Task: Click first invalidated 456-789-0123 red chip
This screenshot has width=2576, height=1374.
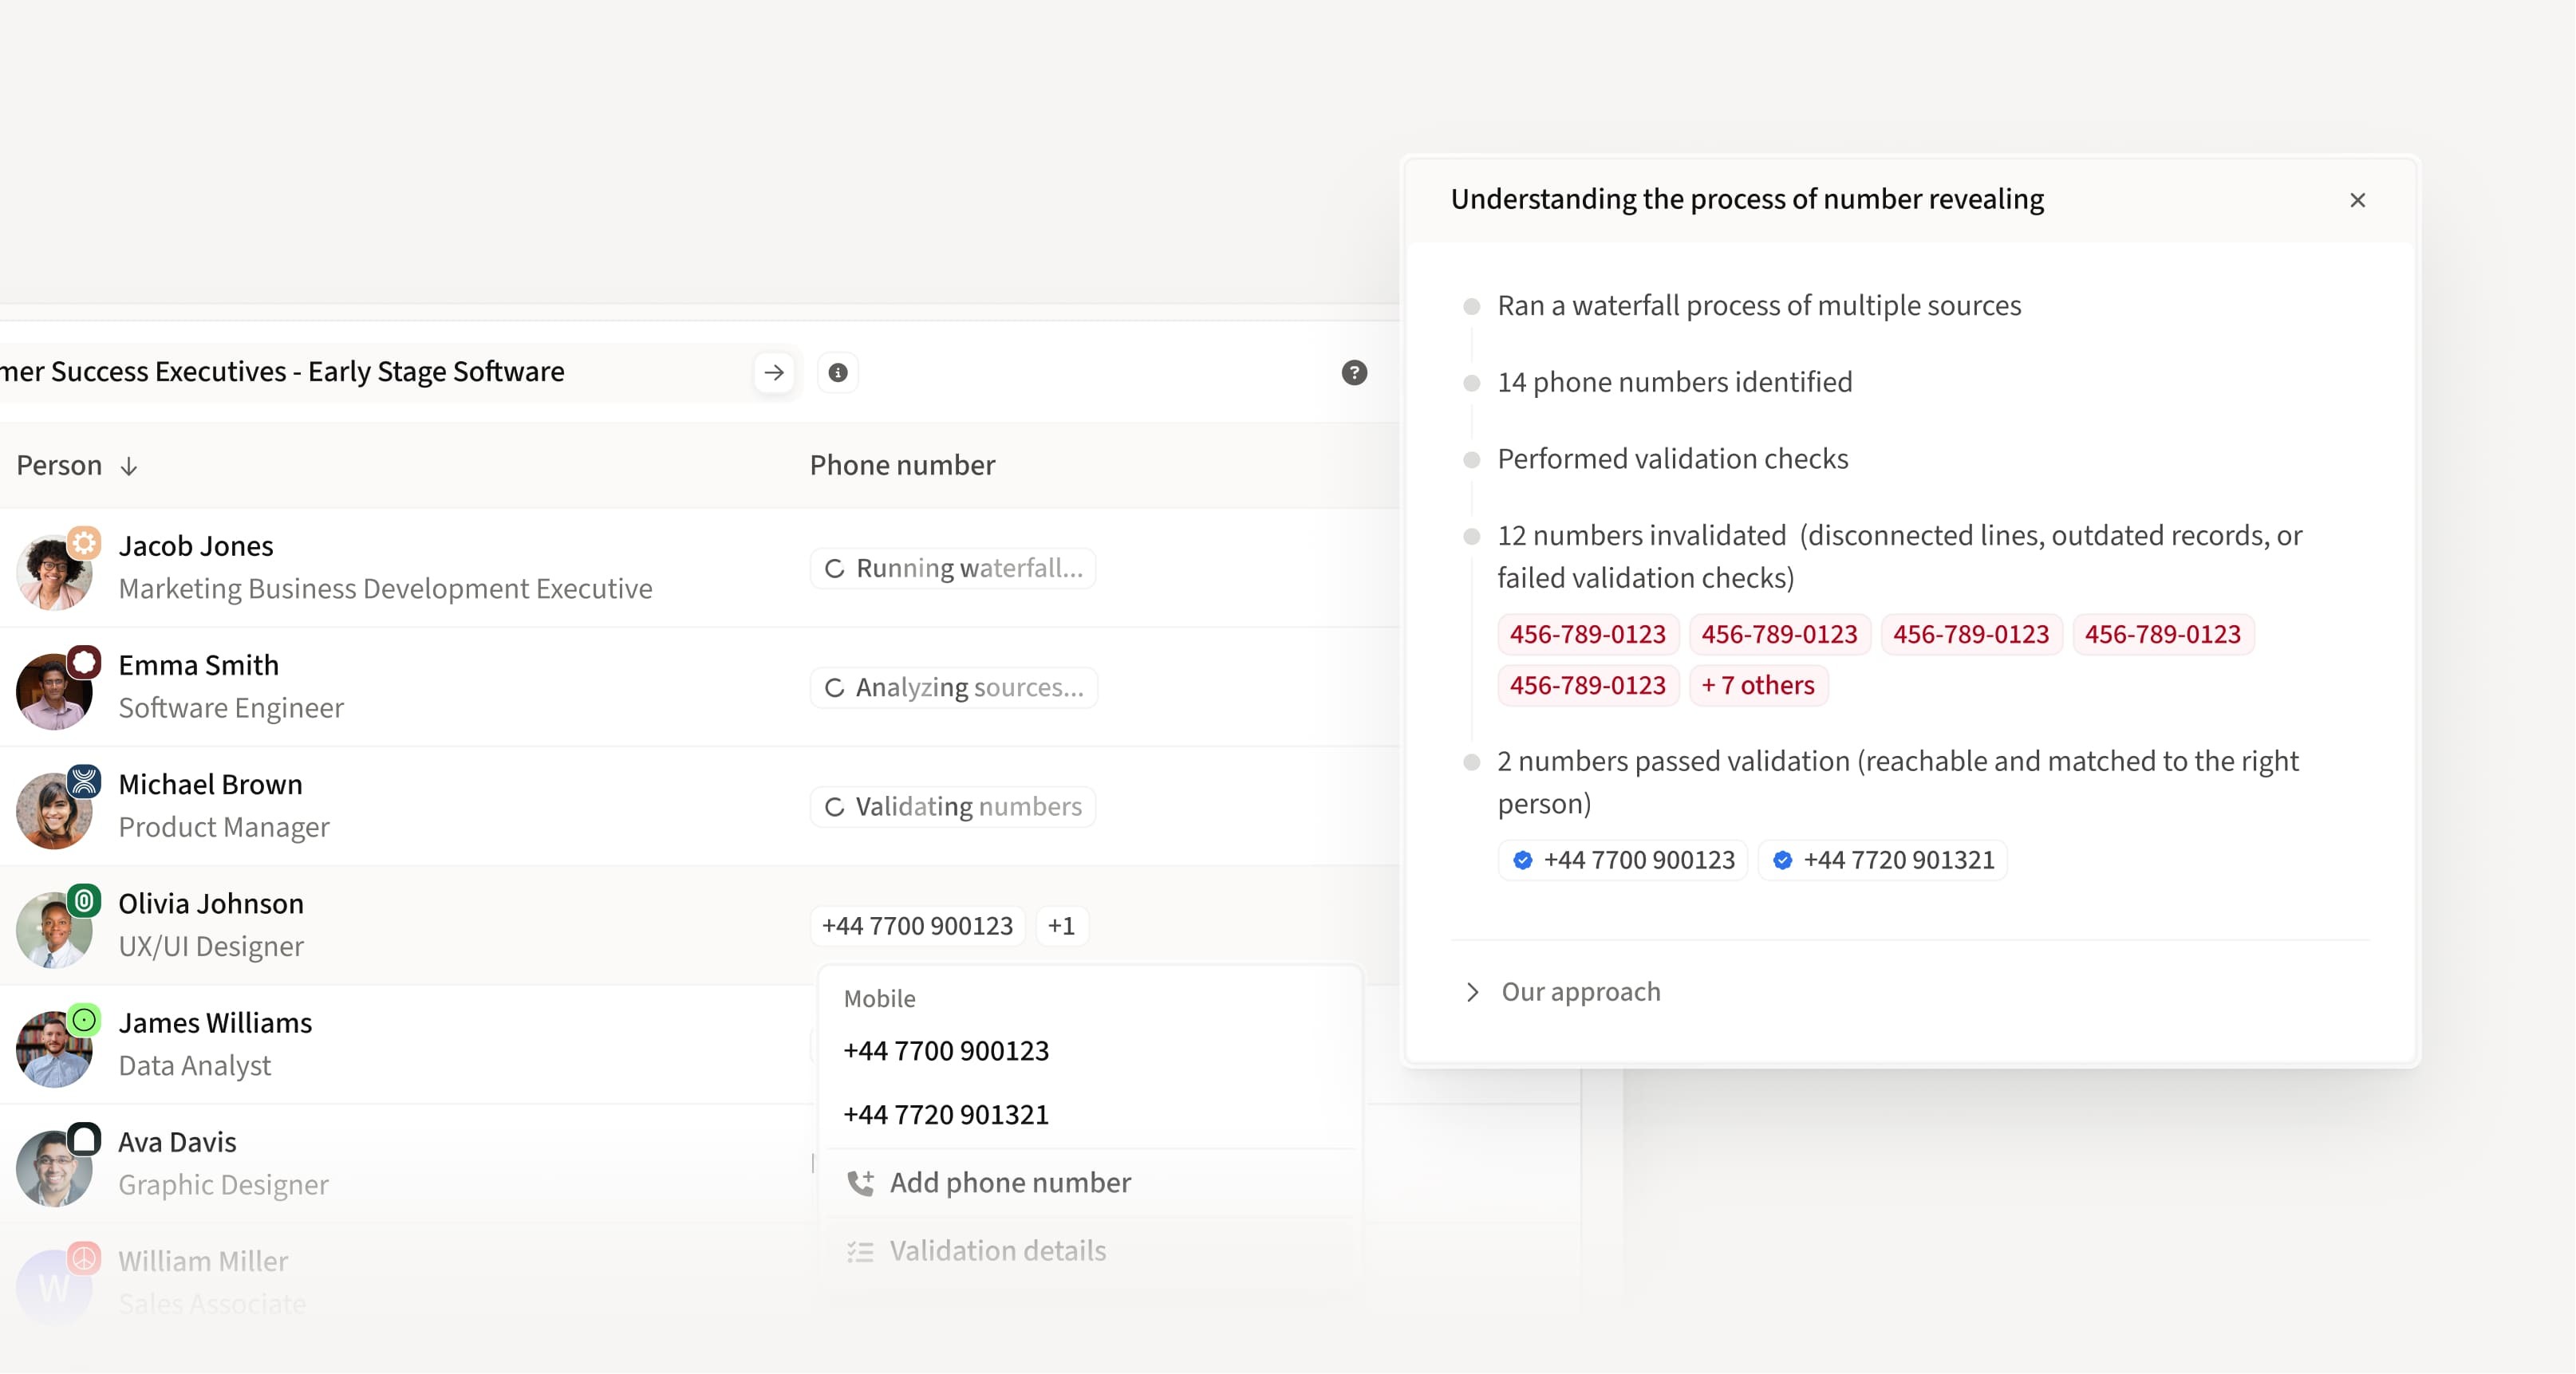Action: [1587, 635]
